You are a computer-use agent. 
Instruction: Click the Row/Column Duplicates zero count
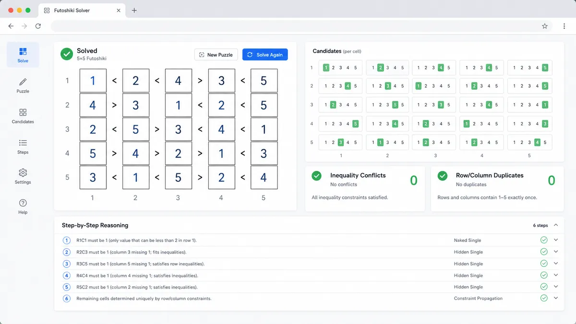pos(552,180)
